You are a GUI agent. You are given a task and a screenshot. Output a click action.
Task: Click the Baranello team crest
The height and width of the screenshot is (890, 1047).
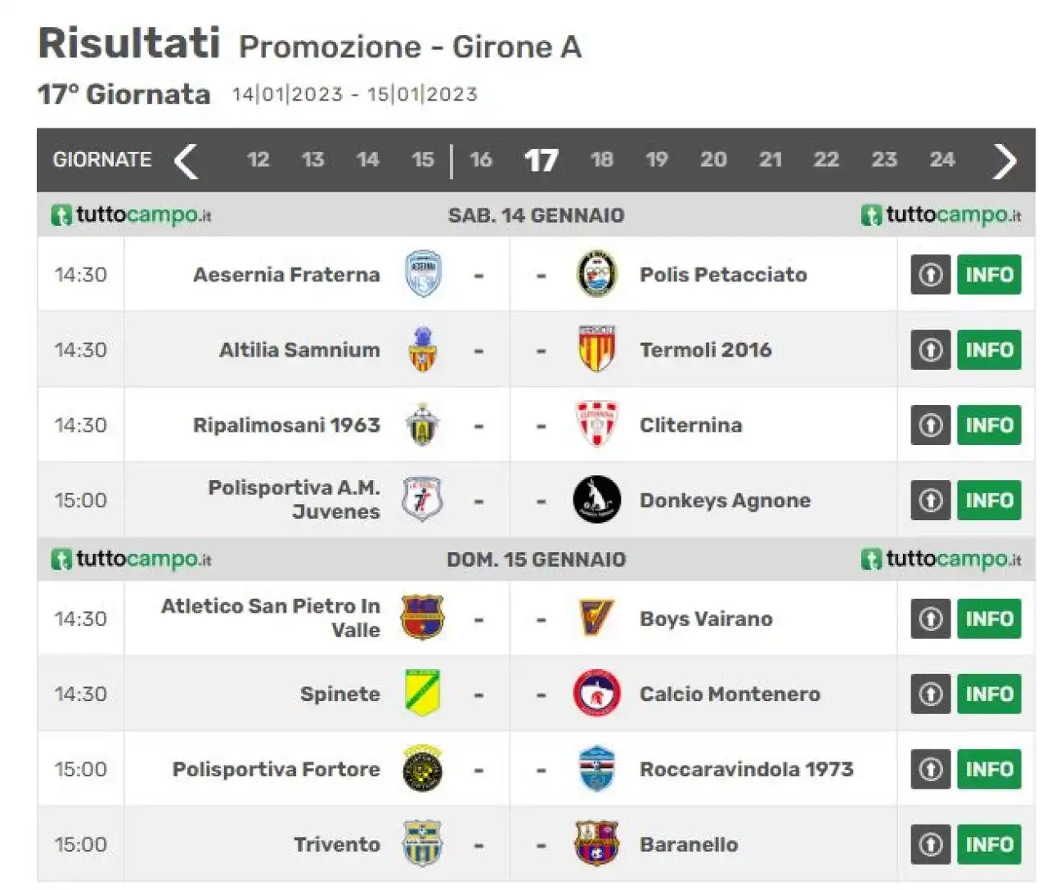(x=596, y=844)
